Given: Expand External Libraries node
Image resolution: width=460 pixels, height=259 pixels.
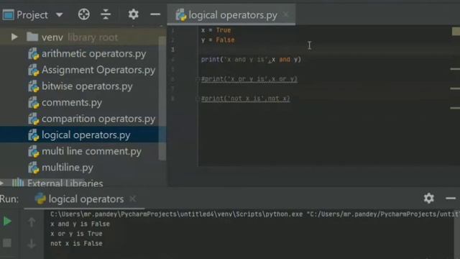Looking at the screenshot, I should (x=2, y=183).
